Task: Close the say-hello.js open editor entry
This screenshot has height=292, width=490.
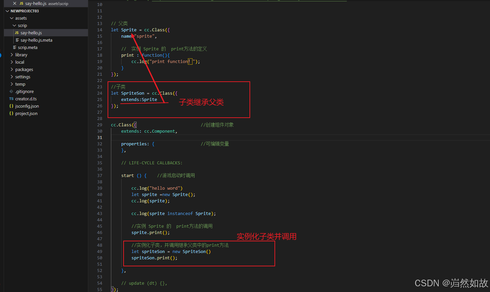Action: point(15,3)
